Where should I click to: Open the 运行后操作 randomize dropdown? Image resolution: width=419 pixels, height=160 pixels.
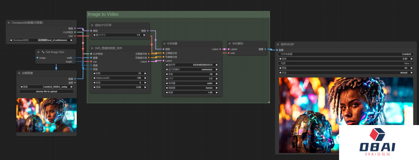click(192, 70)
